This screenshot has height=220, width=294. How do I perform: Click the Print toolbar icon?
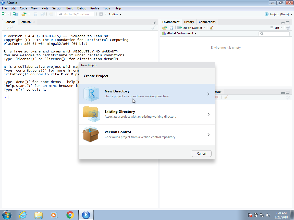click(x=51, y=14)
